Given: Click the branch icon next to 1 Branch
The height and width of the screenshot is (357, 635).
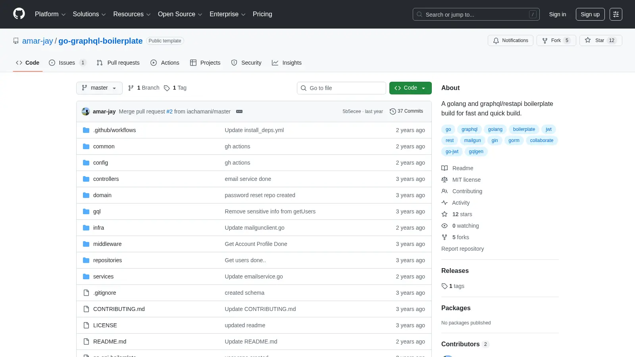Looking at the screenshot, I should [131, 88].
